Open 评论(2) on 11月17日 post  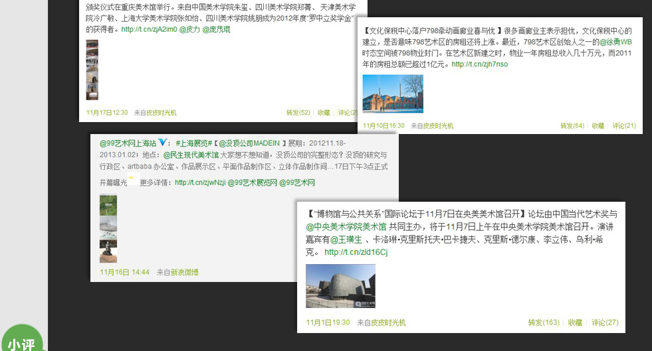point(347,112)
